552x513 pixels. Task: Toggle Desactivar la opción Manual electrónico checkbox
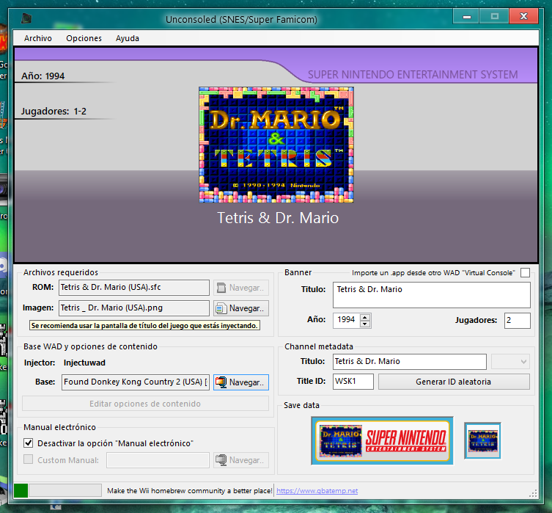28,443
